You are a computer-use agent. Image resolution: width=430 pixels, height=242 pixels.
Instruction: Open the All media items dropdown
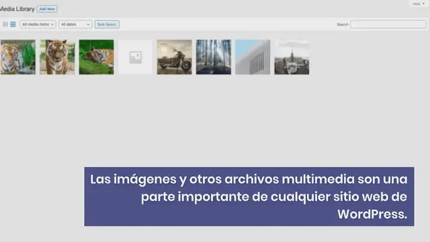[38, 24]
